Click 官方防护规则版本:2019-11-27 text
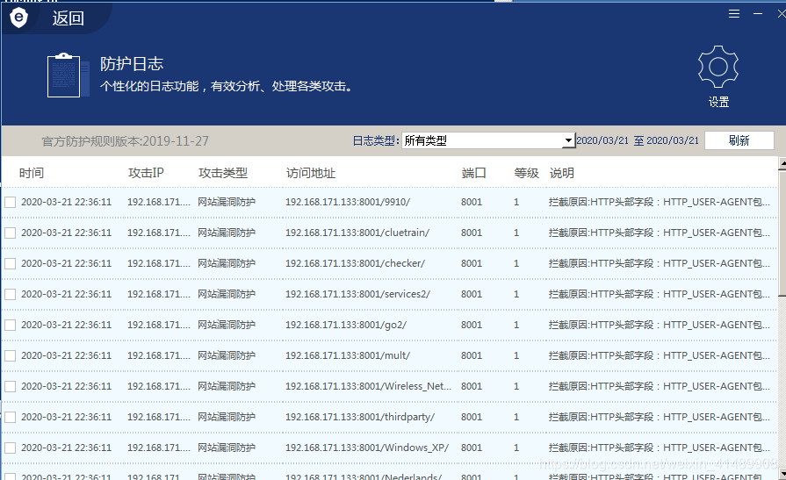786x480 pixels. pos(125,141)
